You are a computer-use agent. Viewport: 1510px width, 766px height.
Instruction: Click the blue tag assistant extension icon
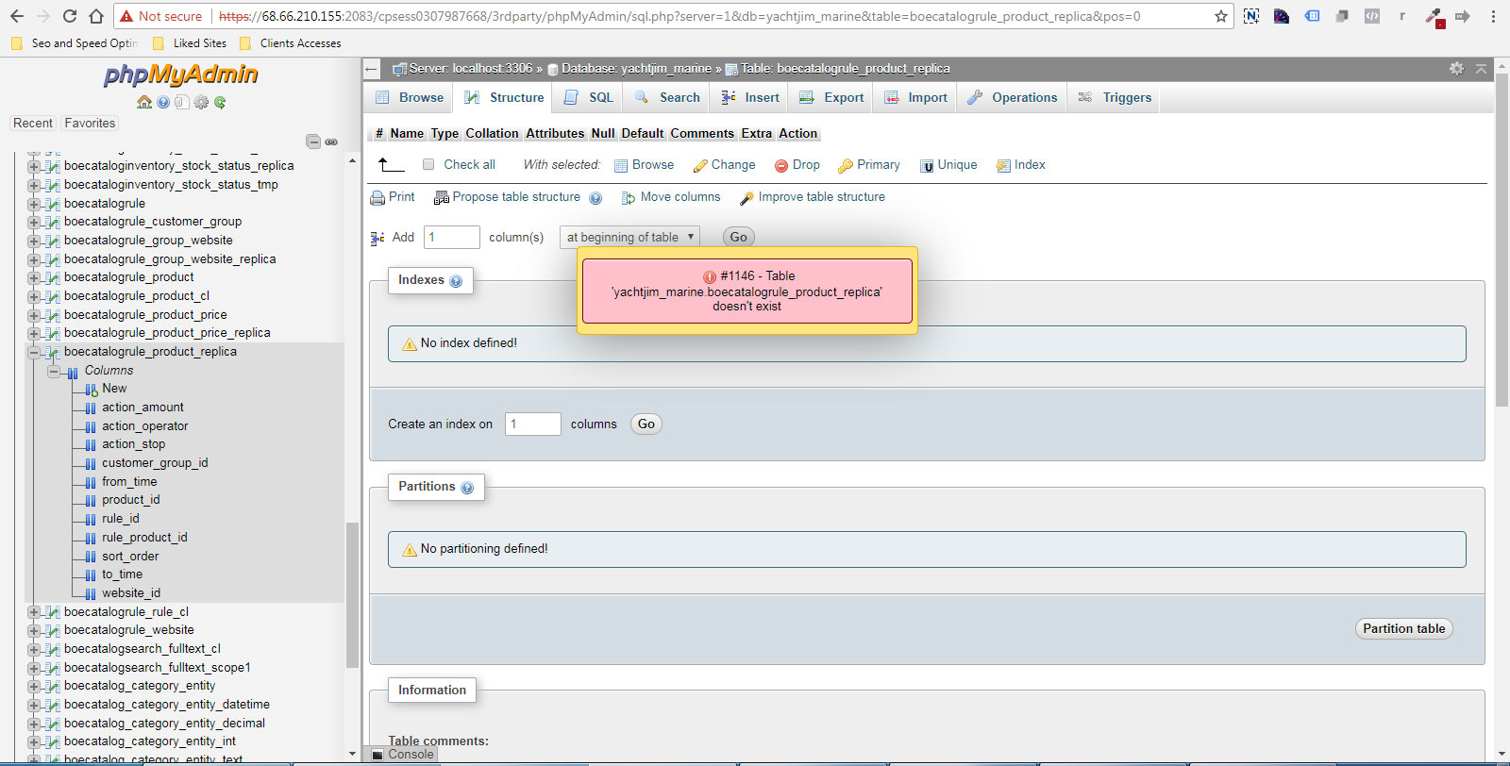[1312, 16]
